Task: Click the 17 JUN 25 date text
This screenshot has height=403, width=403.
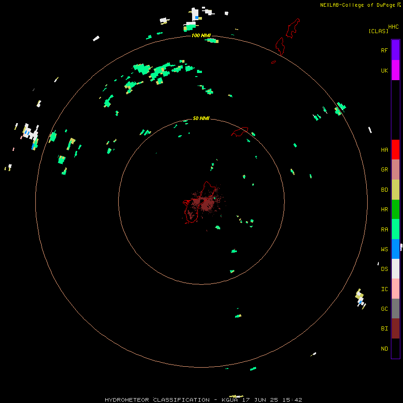Action: 260,400
